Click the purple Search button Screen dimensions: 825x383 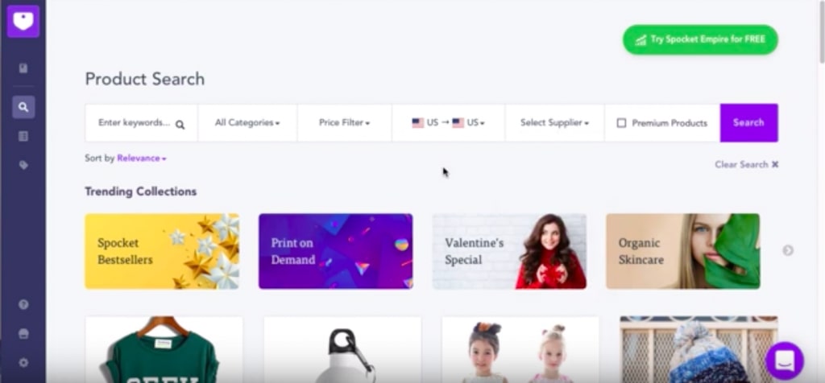tap(748, 123)
